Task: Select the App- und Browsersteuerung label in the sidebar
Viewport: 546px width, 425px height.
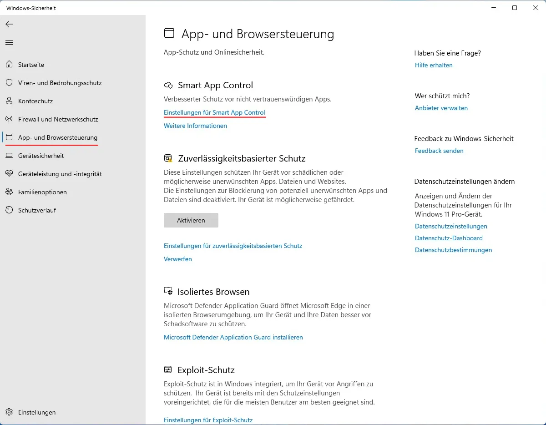Action: coord(58,137)
